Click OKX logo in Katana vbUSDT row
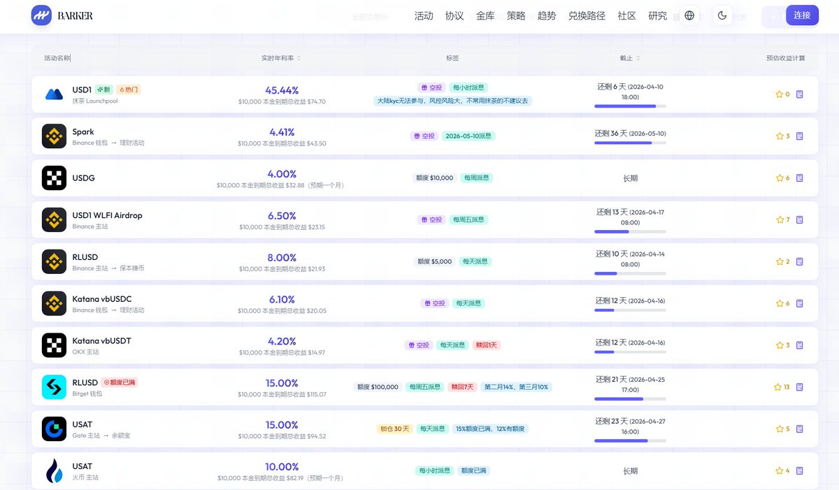 coord(54,345)
